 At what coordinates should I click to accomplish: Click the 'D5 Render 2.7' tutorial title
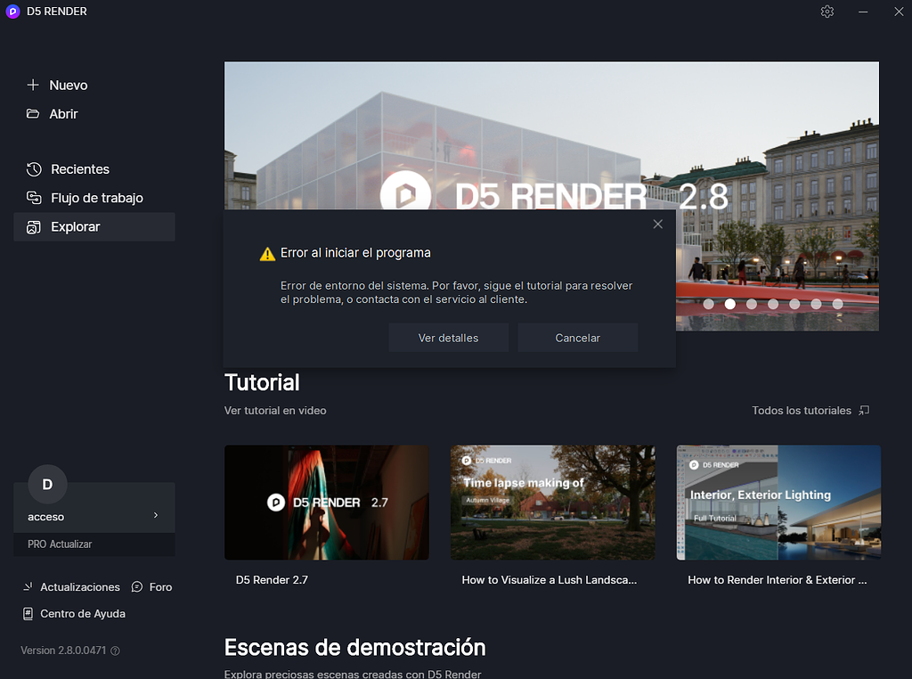coord(272,580)
